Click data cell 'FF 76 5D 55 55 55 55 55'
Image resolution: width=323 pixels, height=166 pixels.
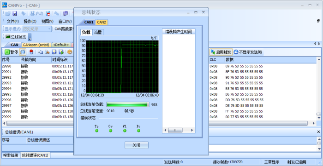[x=244, y=111]
